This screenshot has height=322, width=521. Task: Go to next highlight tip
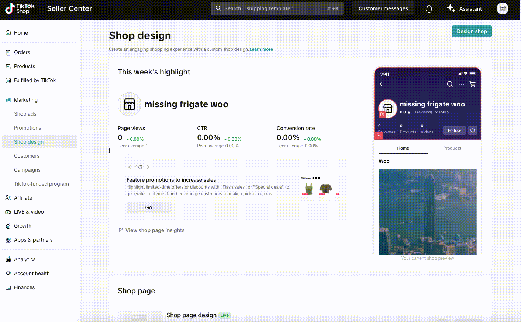(148, 167)
